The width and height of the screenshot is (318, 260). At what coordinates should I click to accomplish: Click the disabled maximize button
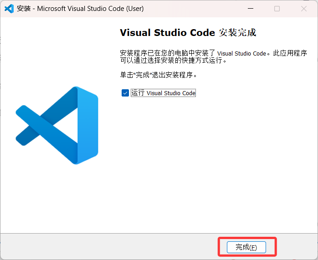coord(277,9)
